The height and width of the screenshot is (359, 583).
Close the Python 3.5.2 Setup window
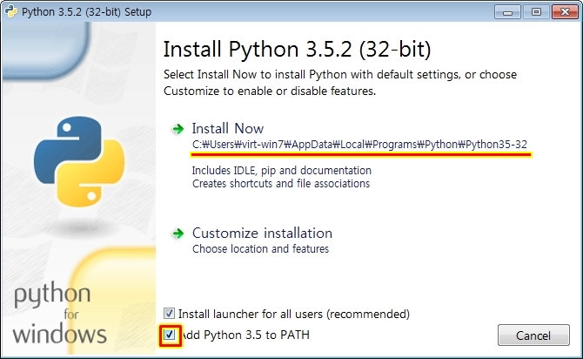[x=565, y=12]
